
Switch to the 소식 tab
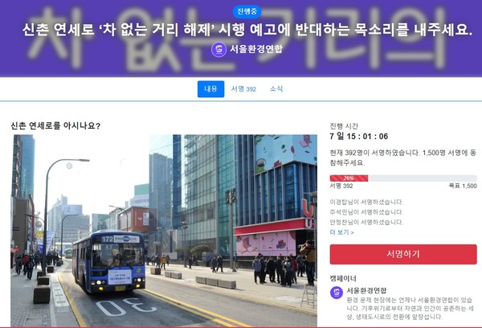[276, 89]
